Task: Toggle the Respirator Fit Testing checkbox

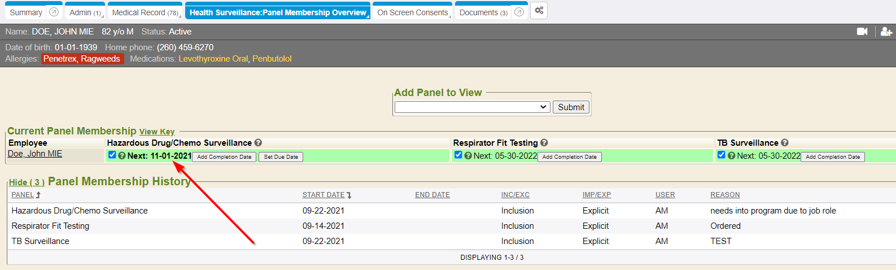Action: pos(458,155)
